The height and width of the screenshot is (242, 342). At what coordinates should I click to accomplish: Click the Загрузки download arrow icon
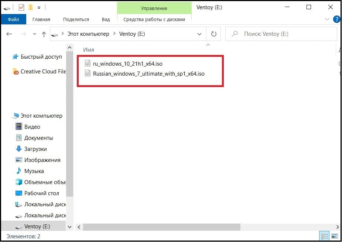[19, 149]
